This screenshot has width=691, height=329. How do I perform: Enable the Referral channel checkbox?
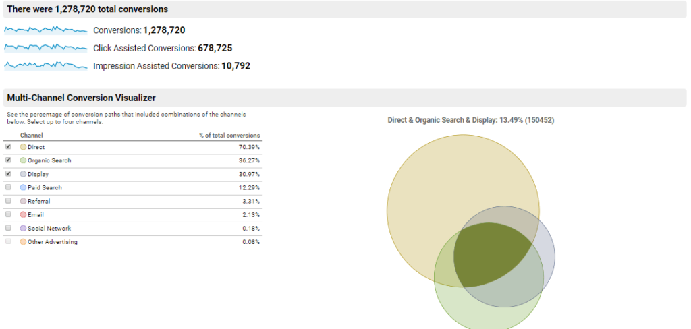[8, 201]
